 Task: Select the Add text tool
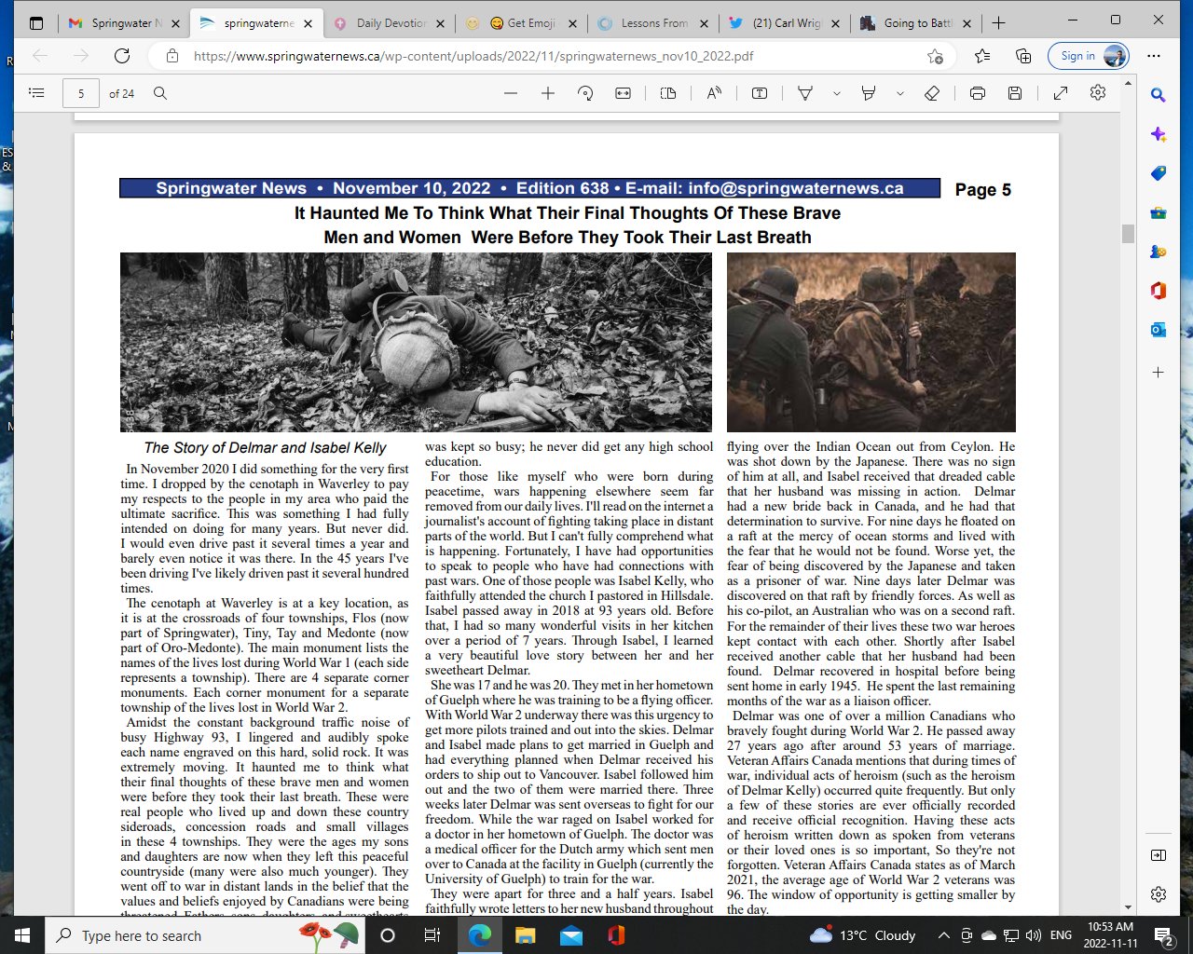[x=760, y=93]
